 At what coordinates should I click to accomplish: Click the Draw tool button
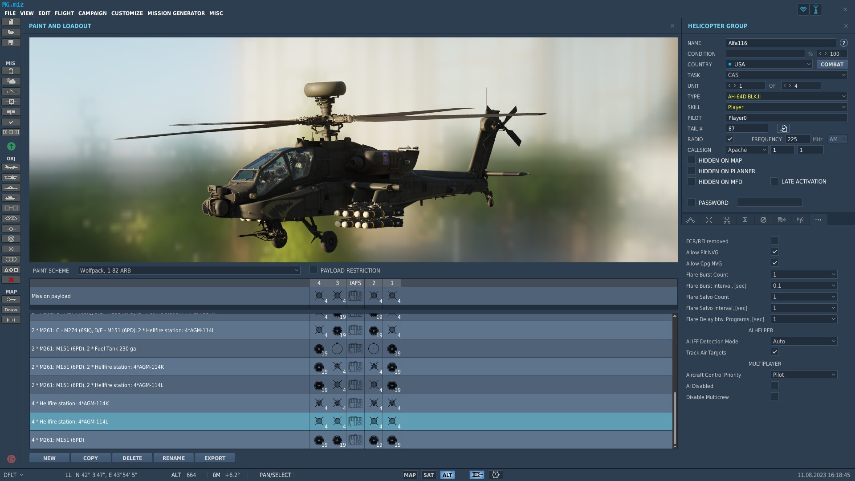[x=11, y=310]
